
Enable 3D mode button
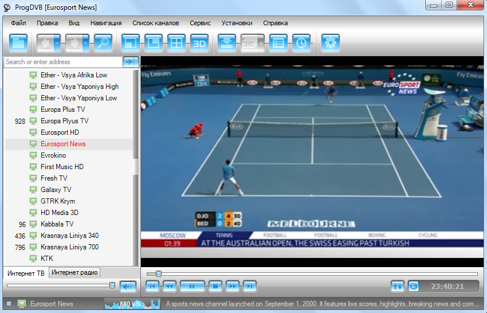pos(199,43)
